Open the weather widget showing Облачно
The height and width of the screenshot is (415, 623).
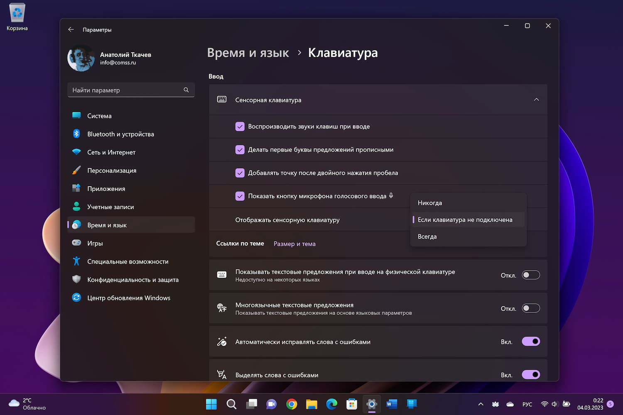[27, 404]
